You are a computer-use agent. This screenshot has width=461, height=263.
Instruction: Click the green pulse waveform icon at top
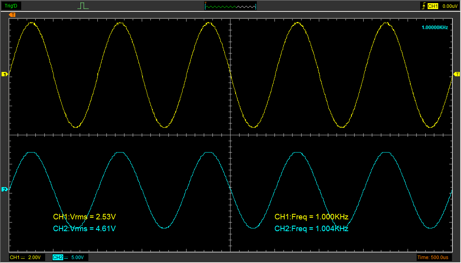pyautogui.click(x=83, y=6)
